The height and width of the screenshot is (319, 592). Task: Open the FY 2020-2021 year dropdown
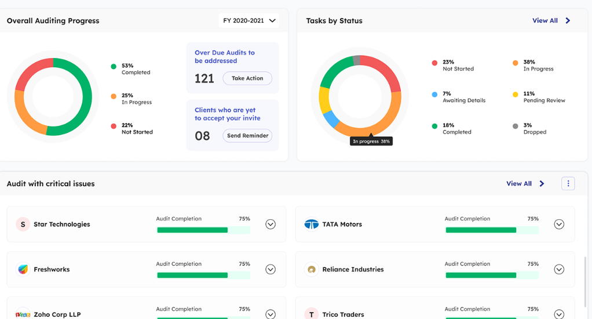(x=249, y=21)
